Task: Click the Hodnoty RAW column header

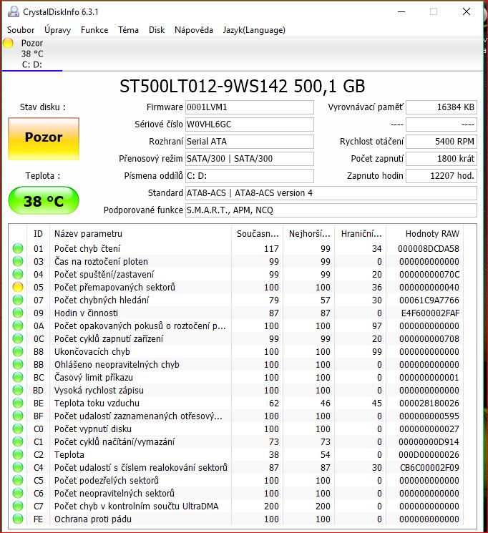Action: click(425, 234)
